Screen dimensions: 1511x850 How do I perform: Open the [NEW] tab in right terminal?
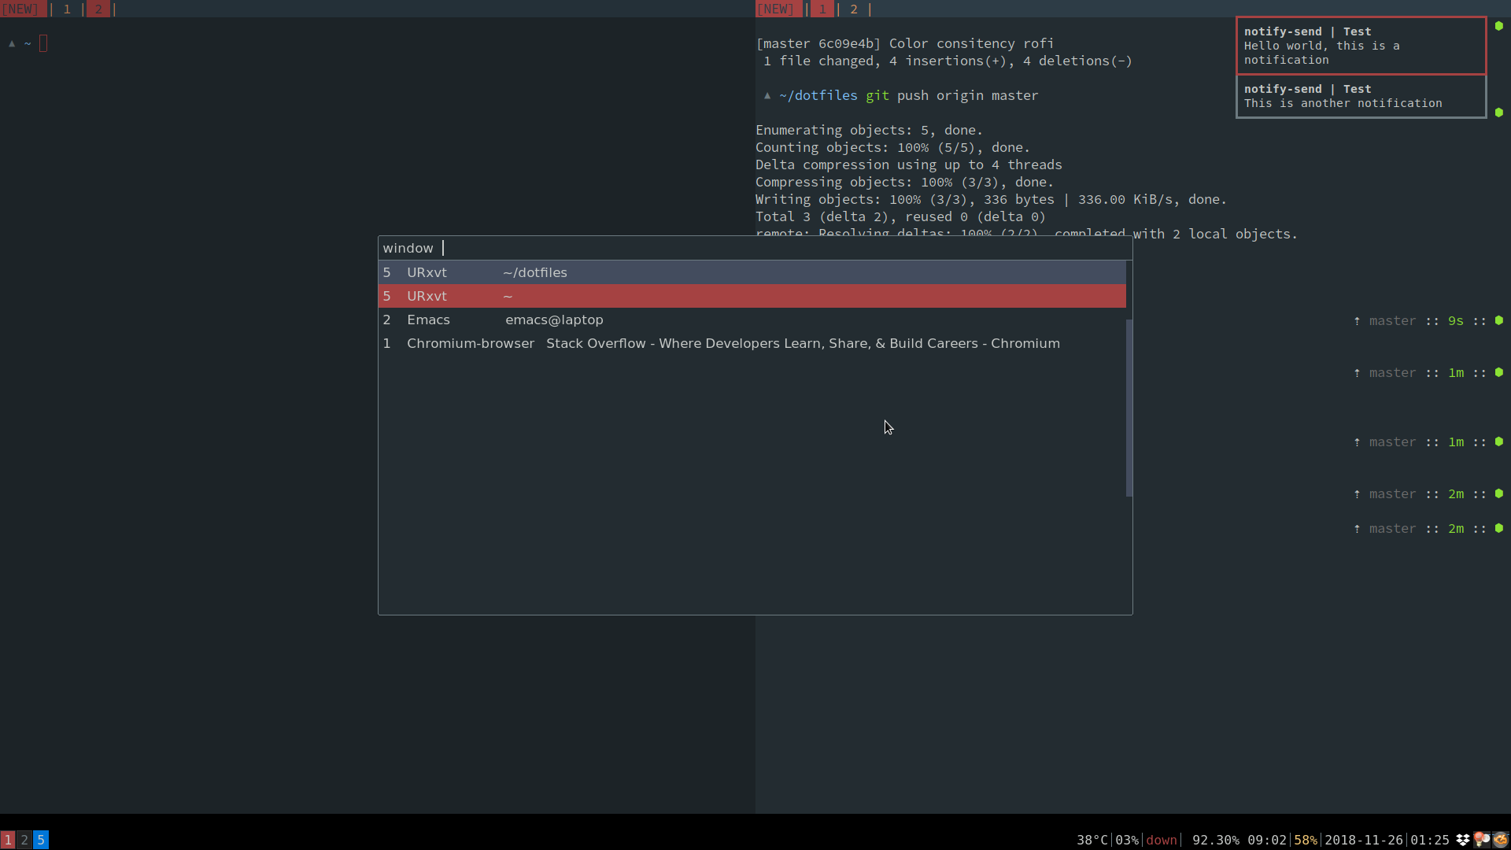777,9
